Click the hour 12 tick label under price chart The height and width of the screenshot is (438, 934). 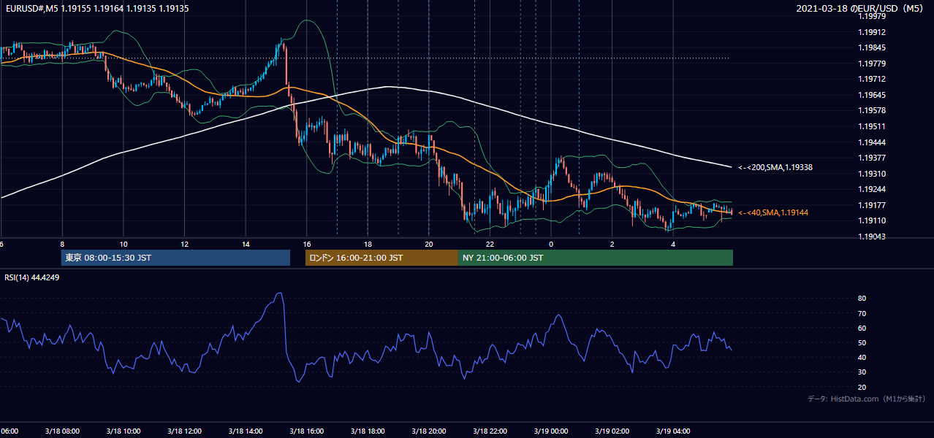click(184, 244)
